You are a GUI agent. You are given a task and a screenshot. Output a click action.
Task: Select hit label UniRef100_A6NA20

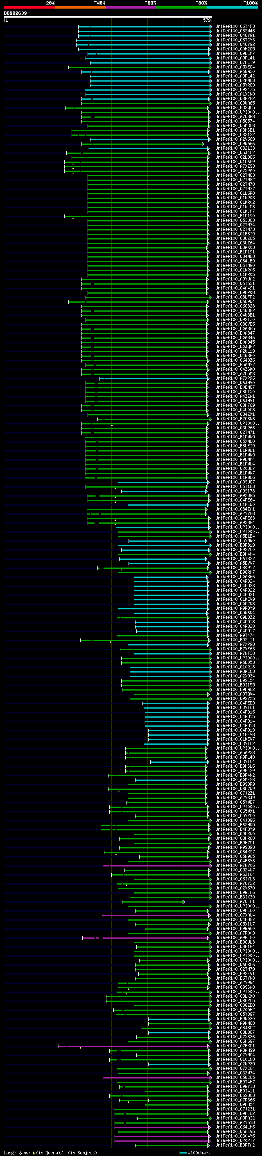pyautogui.click(x=235, y=72)
